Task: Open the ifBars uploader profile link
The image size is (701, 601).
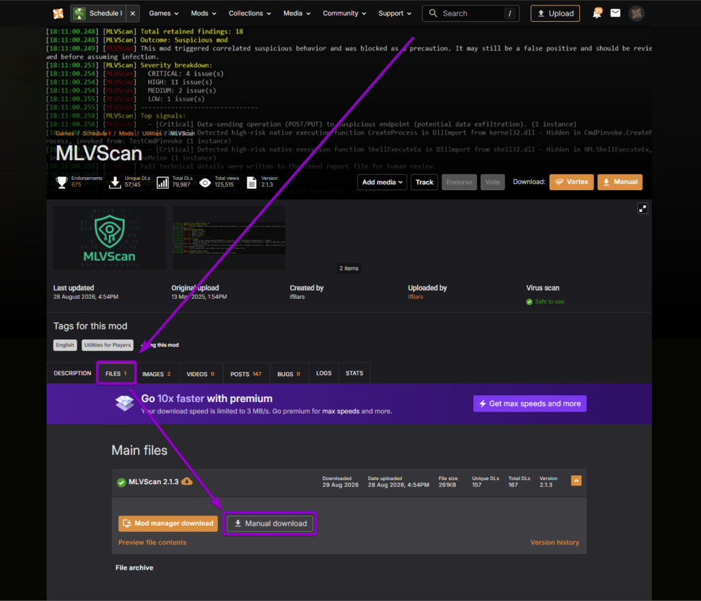Action: pyautogui.click(x=416, y=297)
